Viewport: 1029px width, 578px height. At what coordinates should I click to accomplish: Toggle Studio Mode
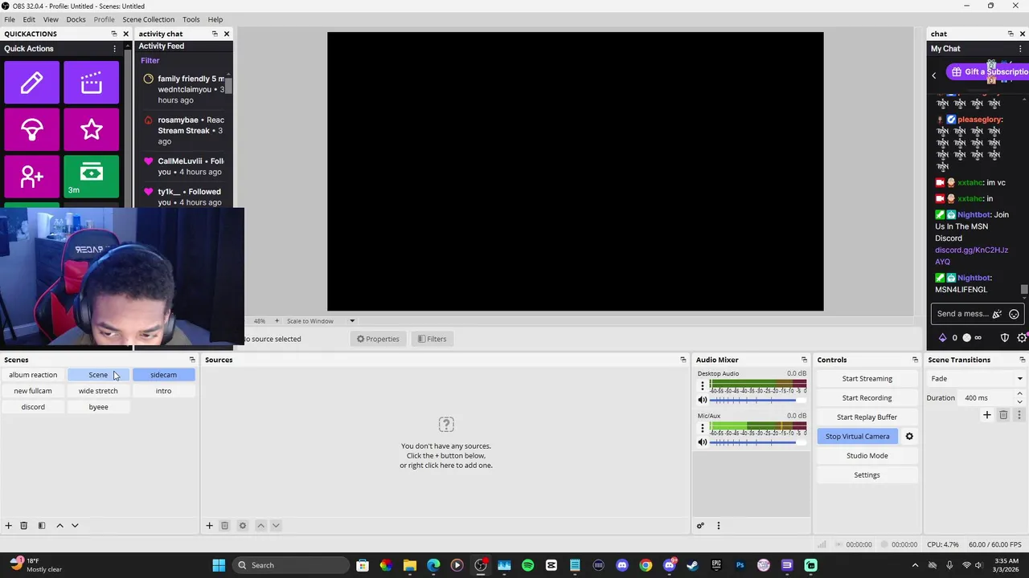[867, 456]
